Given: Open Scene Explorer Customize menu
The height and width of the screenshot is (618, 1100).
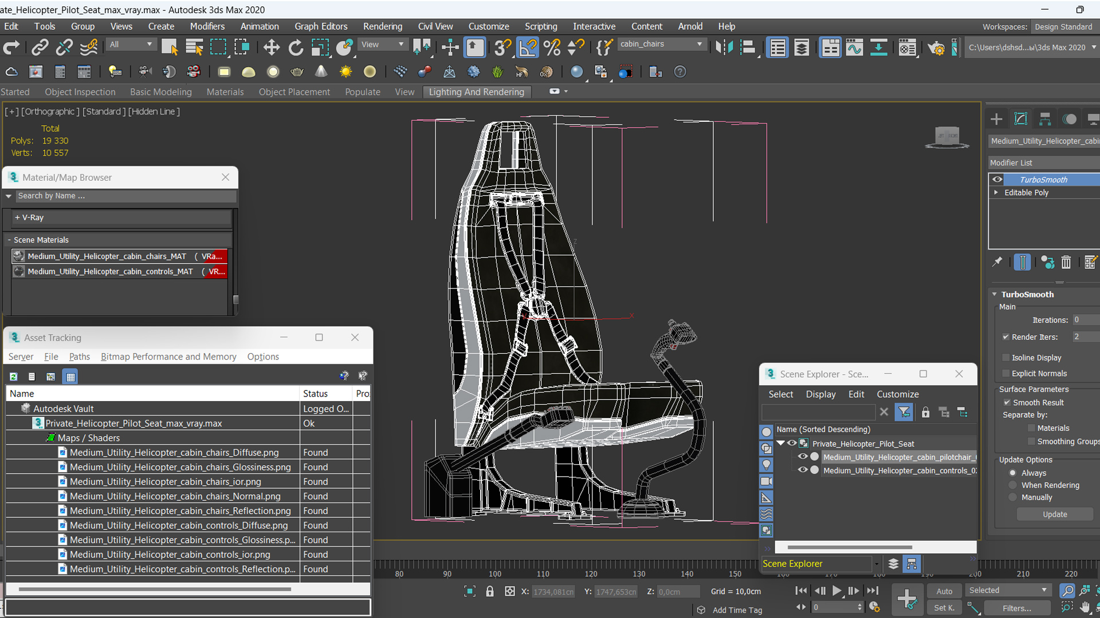Looking at the screenshot, I should [x=897, y=394].
